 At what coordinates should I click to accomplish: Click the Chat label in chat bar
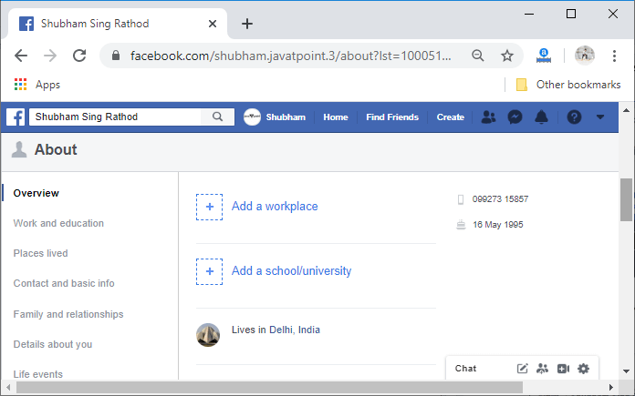pyautogui.click(x=465, y=369)
